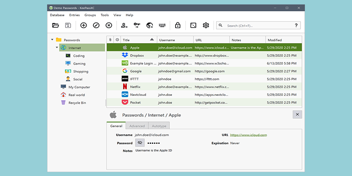The width and height of the screenshot is (352, 176).
Task: Open settings gear icon
Action: pos(205,26)
